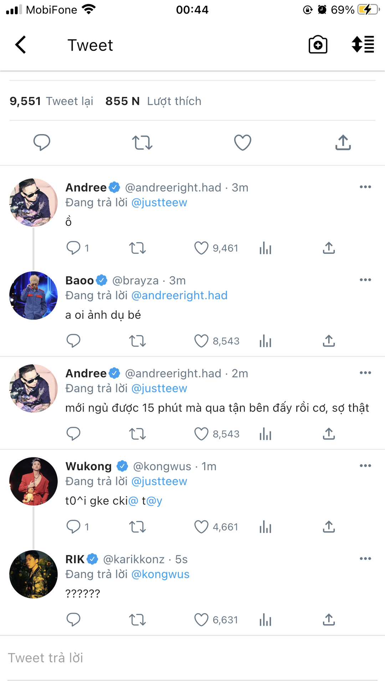The width and height of the screenshot is (385, 684).
Task: Open more options on RIK's reply
Action: pyautogui.click(x=365, y=559)
